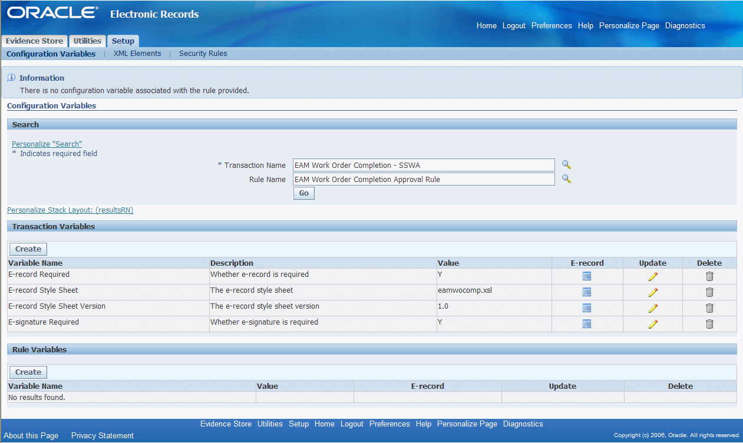
Task: Delete the E-record Style Sheet variable
Action: click(x=709, y=292)
